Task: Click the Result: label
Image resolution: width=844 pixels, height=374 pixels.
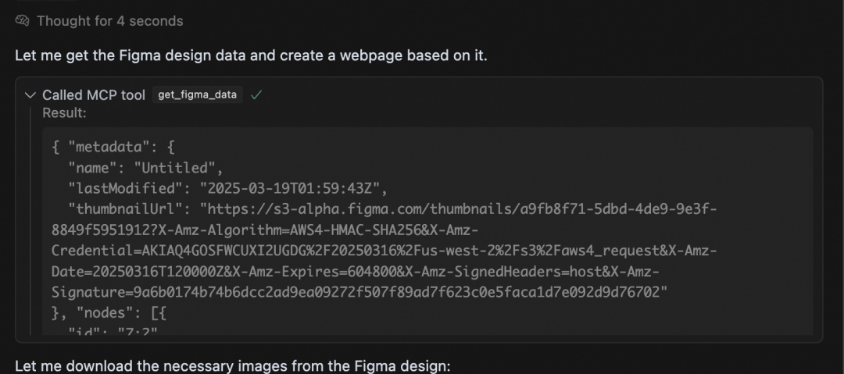Action: pos(65,113)
